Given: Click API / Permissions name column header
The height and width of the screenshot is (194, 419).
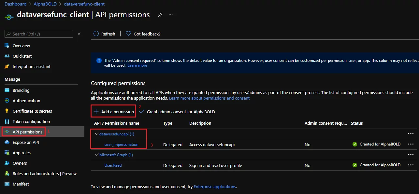Looking at the screenshot, I should [x=117, y=123].
